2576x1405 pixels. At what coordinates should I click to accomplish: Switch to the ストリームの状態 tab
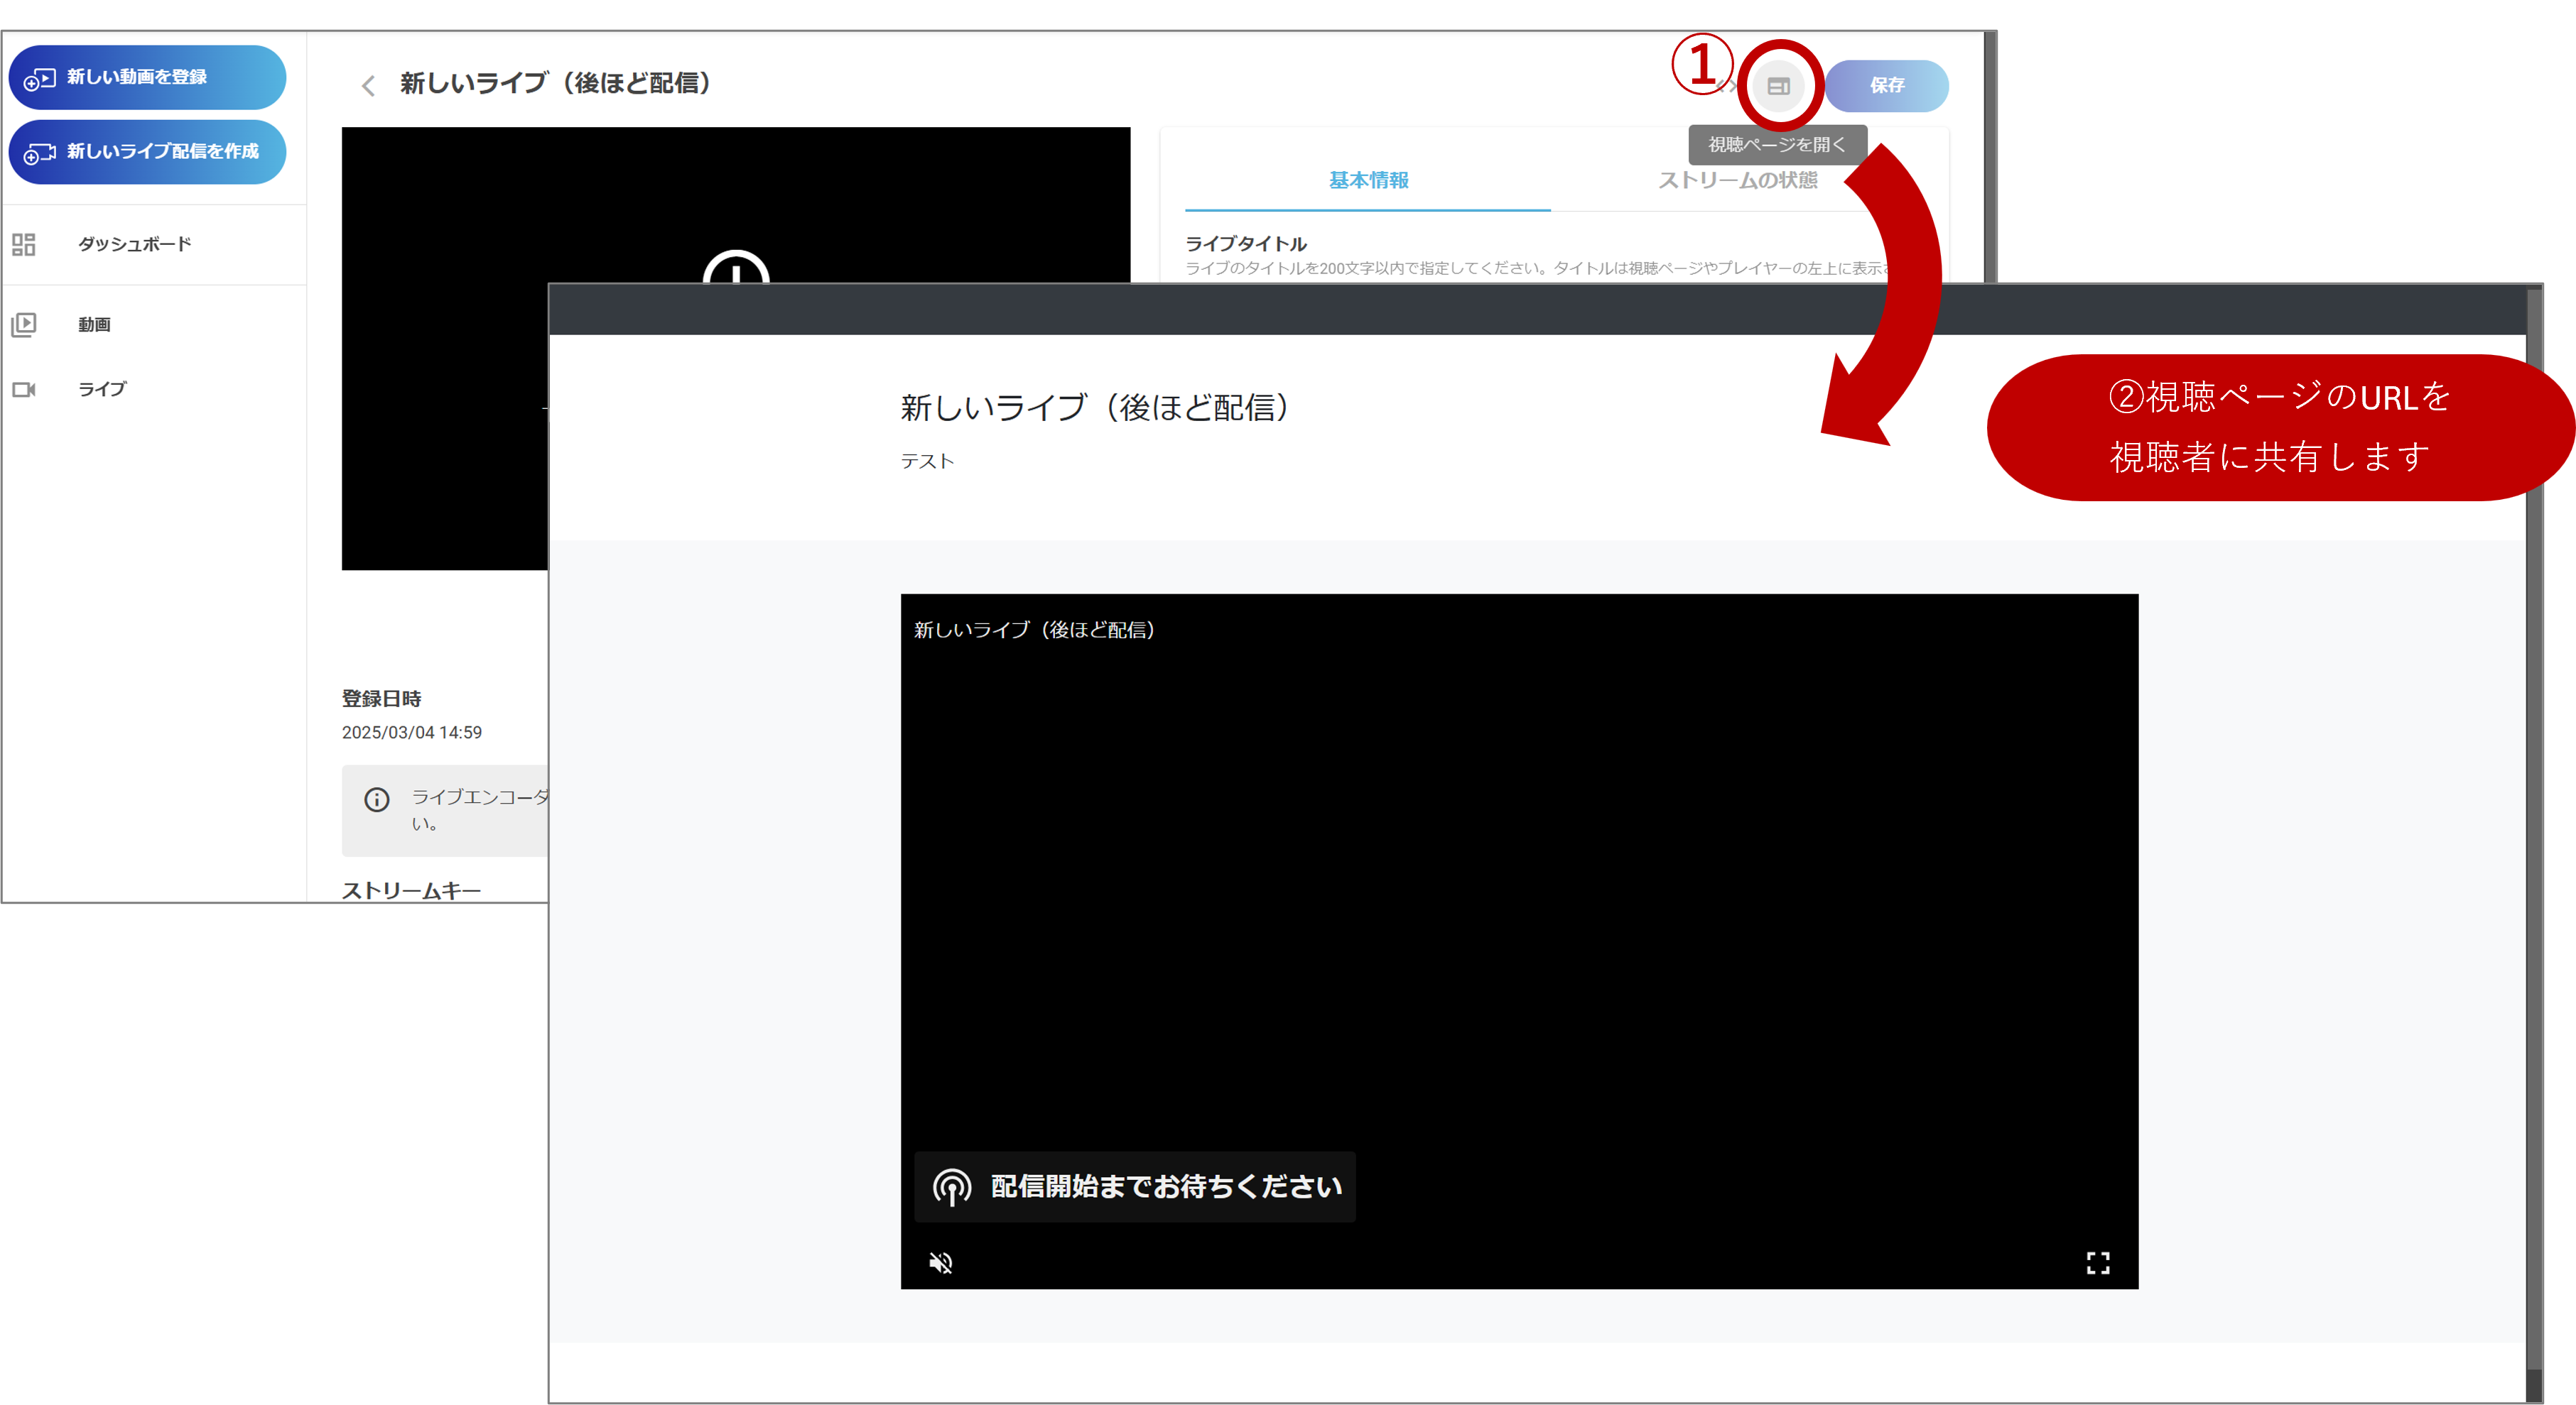click(1738, 180)
